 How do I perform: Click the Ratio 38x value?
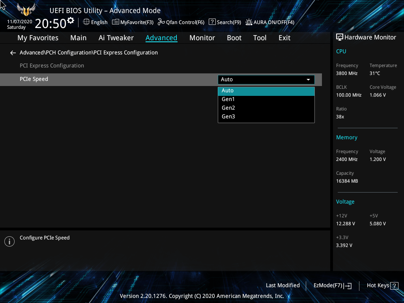coord(340,117)
